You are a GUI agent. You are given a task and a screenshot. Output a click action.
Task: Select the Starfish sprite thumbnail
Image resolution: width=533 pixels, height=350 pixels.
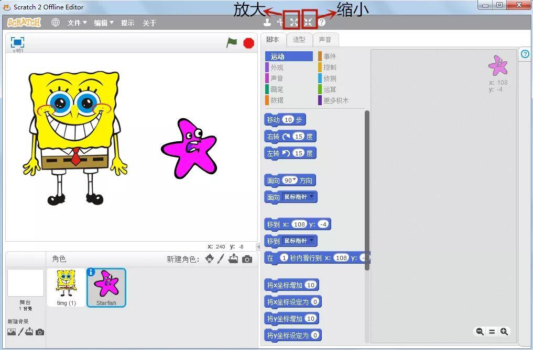pos(106,288)
